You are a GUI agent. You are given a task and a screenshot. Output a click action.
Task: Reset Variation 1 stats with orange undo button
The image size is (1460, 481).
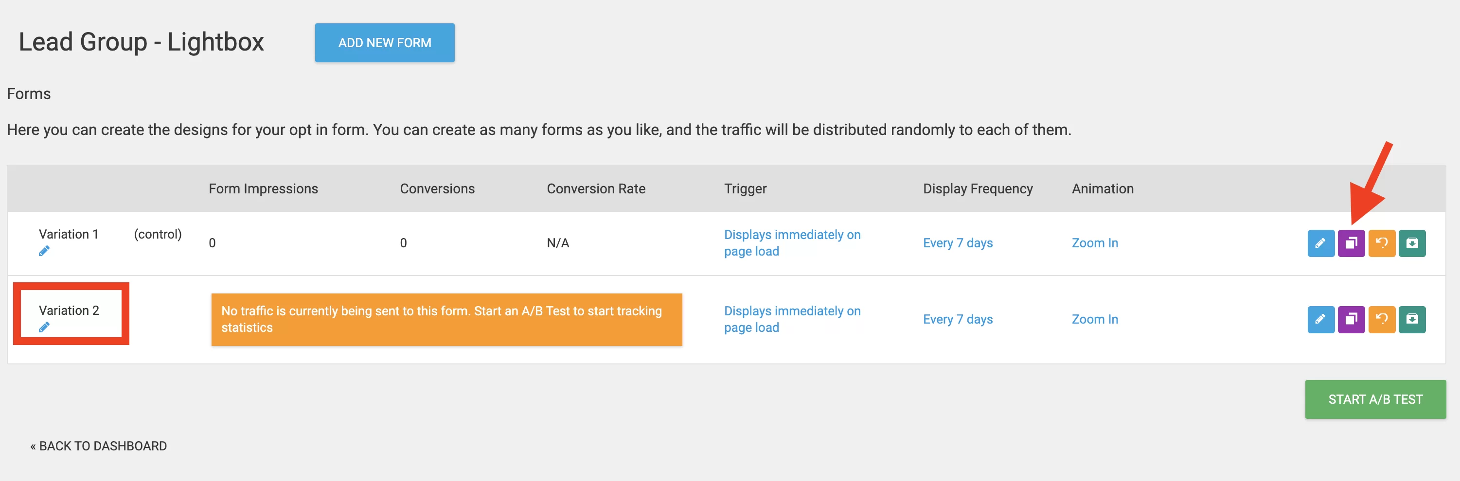pos(1382,243)
